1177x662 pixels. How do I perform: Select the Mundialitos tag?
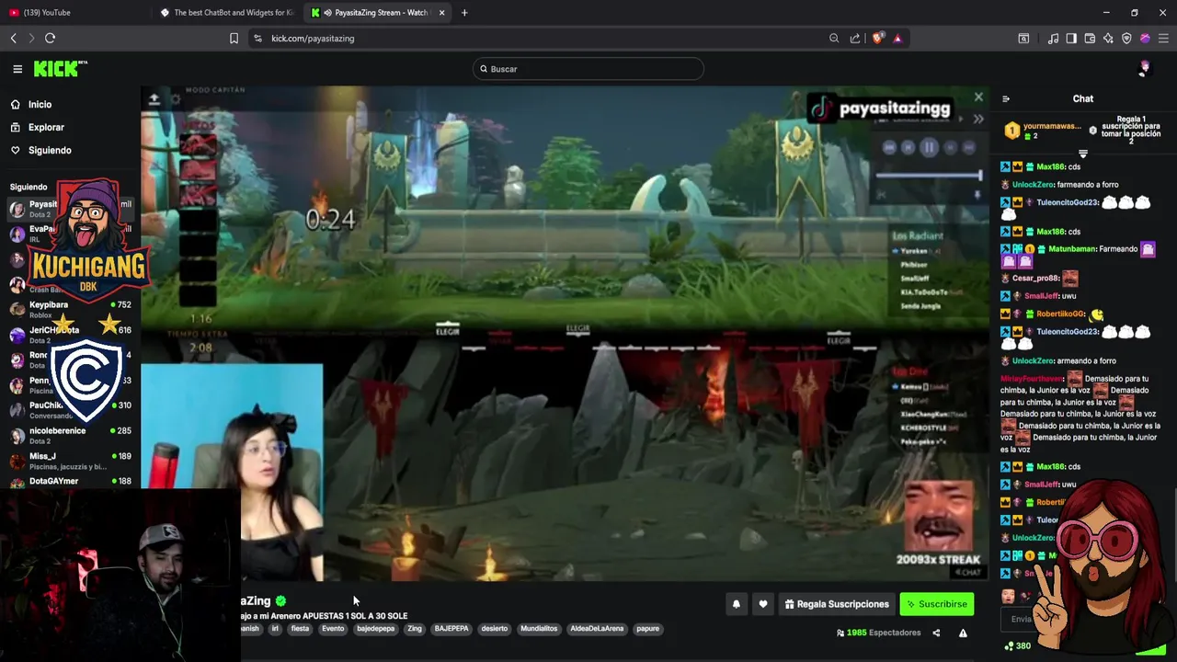(539, 629)
